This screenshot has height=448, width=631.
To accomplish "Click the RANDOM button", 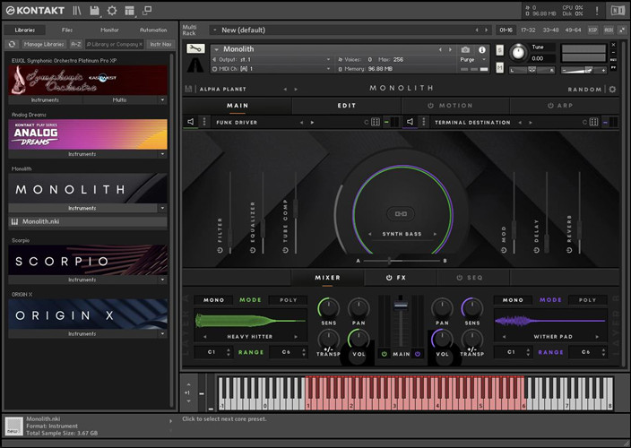I will 584,90.
